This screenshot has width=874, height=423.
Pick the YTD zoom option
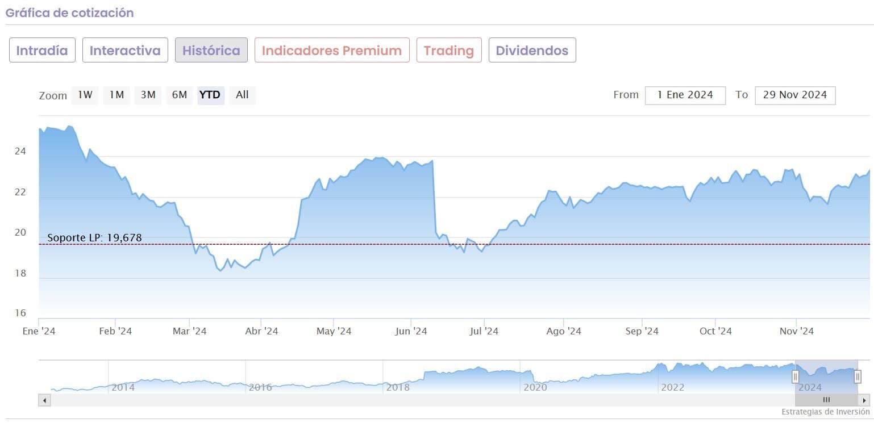click(x=210, y=95)
